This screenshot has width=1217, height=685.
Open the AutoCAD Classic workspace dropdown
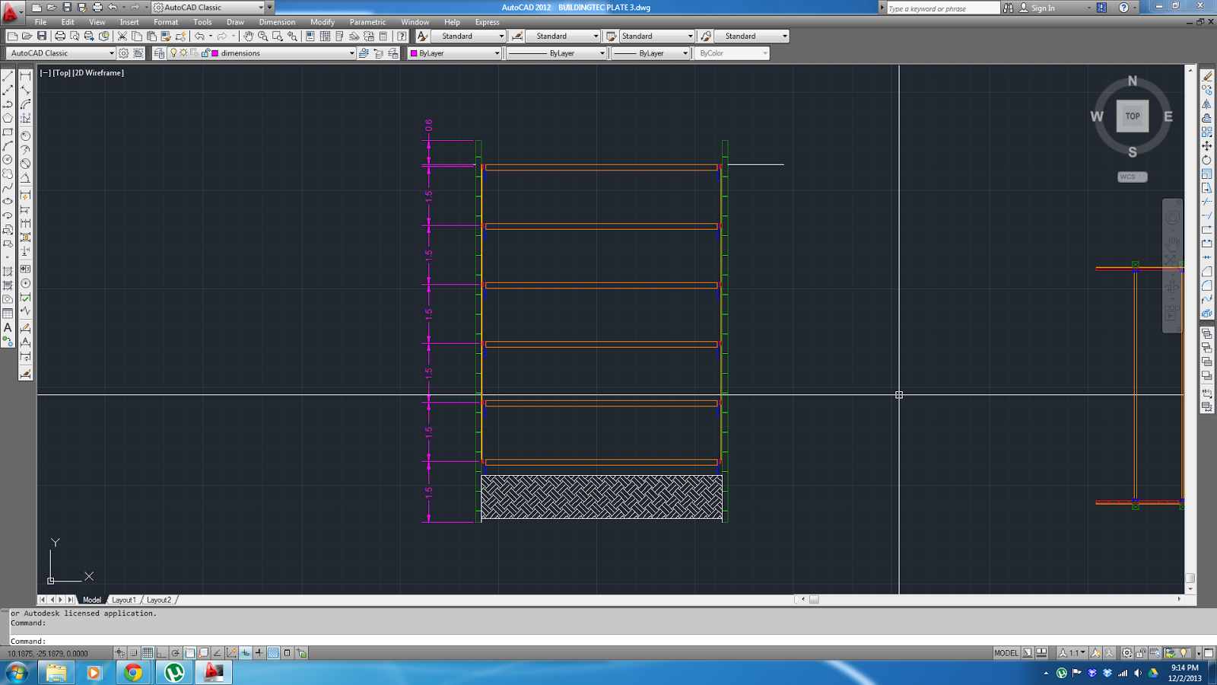pos(112,53)
